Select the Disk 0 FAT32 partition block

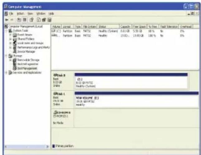(x=131, y=81)
